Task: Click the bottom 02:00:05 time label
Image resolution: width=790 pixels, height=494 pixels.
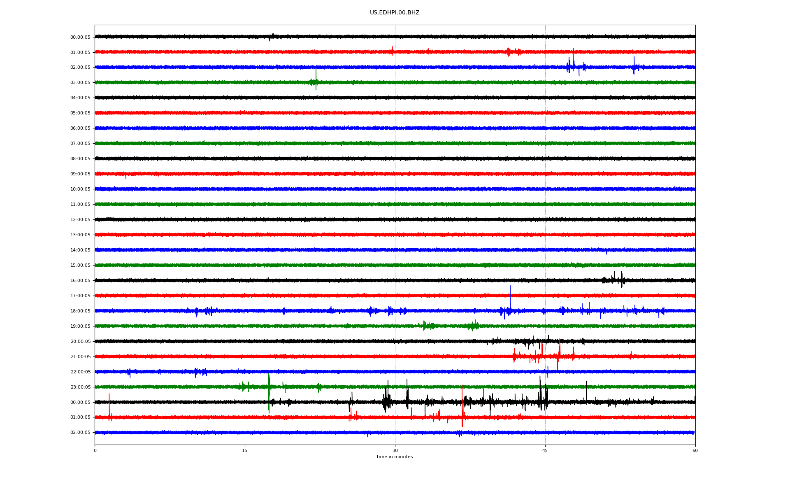Action: 80,433
